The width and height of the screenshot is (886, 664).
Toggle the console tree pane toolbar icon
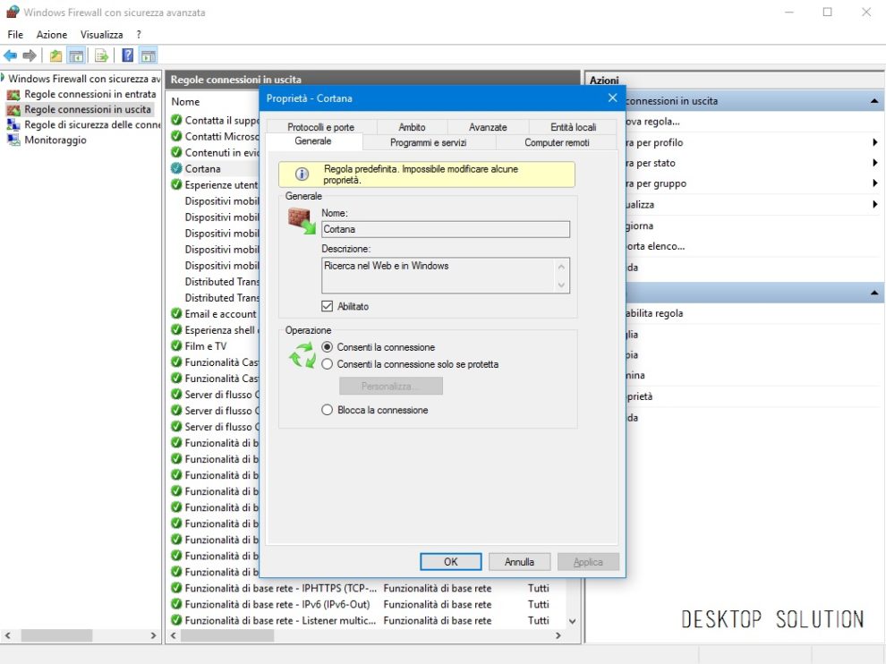point(77,55)
